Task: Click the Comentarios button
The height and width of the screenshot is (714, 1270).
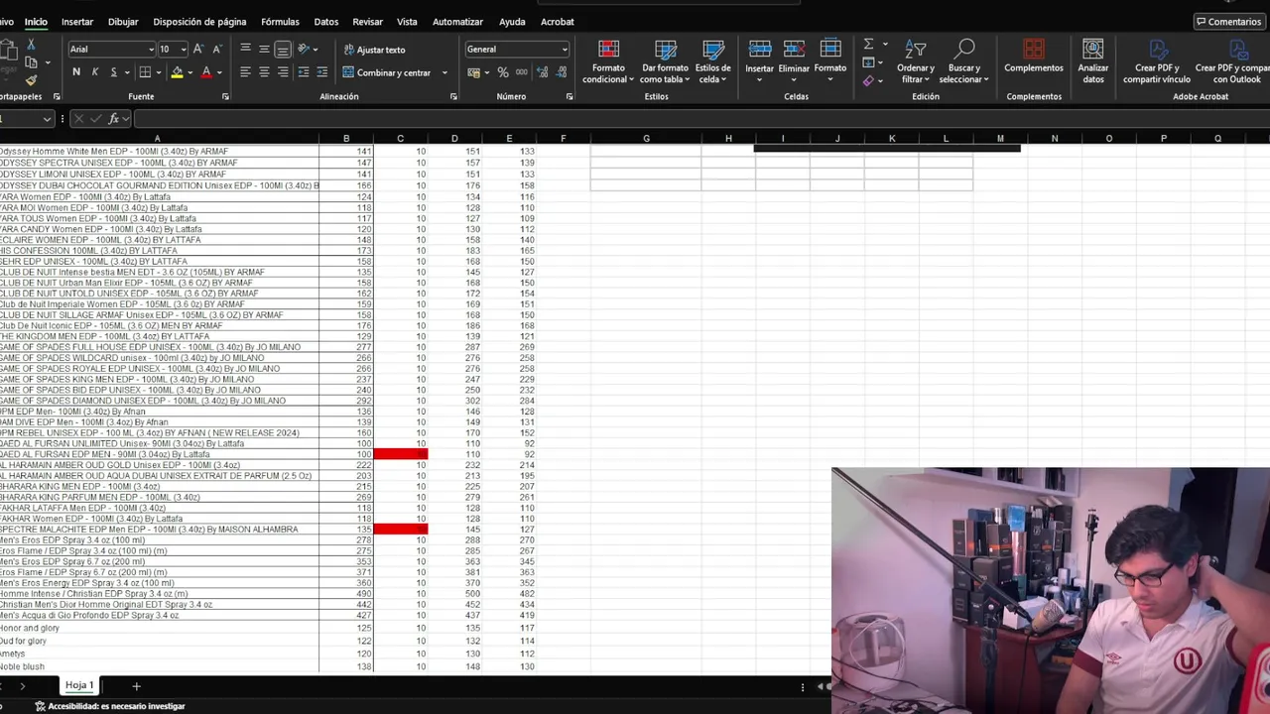Action: (1228, 22)
